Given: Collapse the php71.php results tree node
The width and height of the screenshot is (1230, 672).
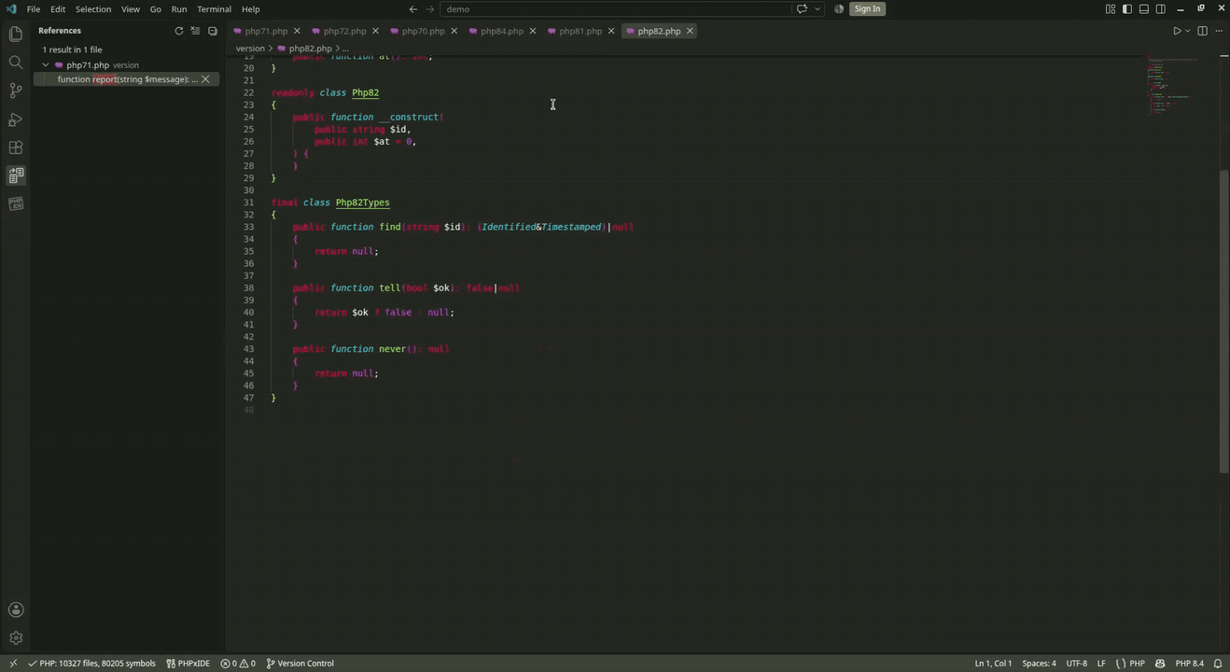Looking at the screenshot, I should 45,65.
